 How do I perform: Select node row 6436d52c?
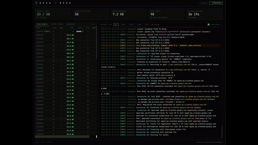(66, 108)
